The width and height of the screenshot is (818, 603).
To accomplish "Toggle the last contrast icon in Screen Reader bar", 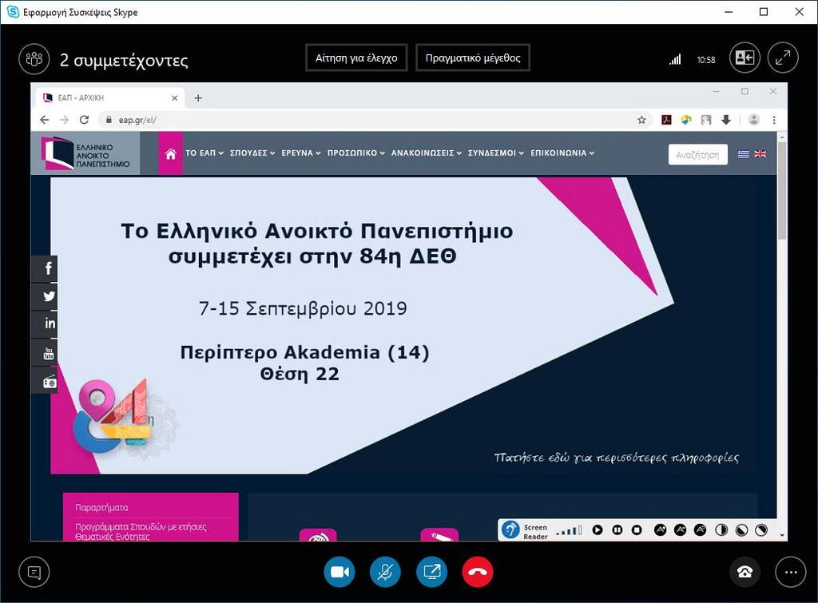I will pos(761,530).
